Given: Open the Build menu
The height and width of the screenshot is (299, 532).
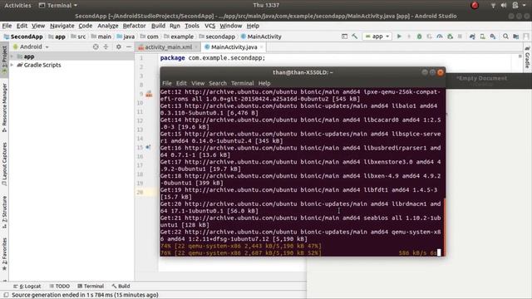Looking at the screenshot, I should (x=158, y=26).
